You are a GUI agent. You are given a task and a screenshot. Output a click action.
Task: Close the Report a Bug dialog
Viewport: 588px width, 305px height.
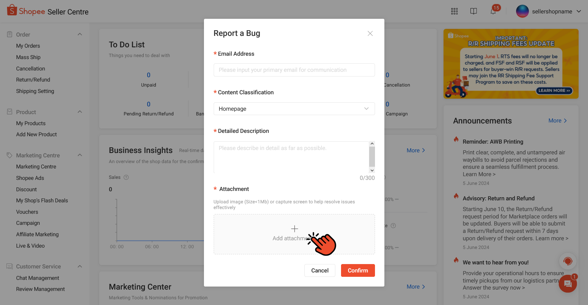[370, 33]
